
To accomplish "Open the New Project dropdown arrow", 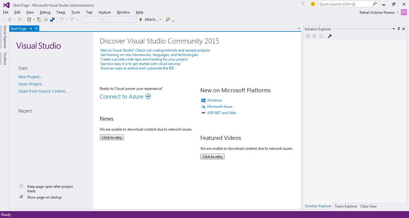I will (34, 20).
